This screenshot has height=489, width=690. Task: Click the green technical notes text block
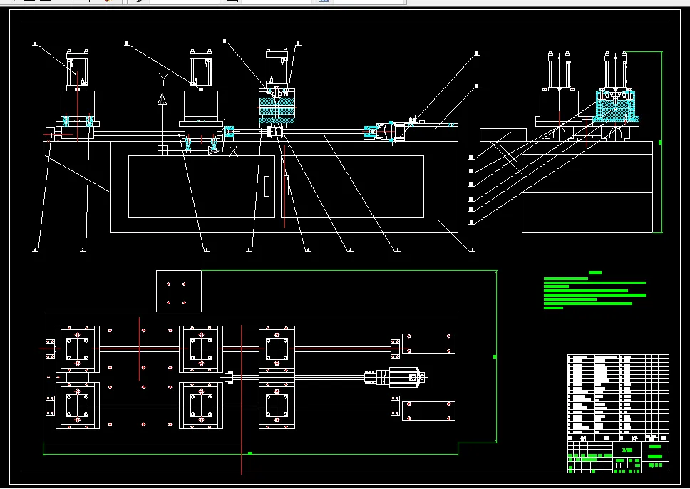pyautogui.click(x=594, y=291)
